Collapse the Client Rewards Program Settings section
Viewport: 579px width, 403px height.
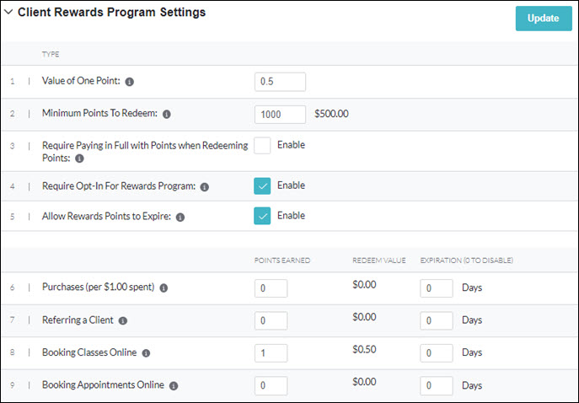8,13
